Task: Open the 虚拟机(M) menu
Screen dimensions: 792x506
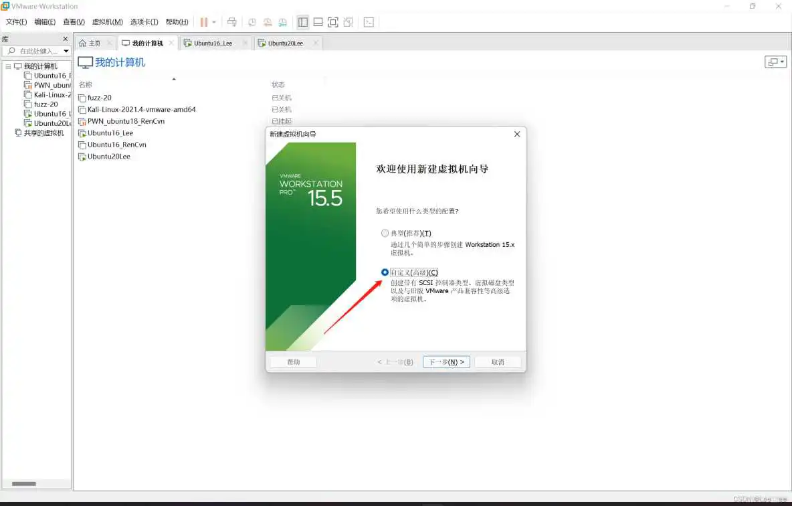Action: tap(107, 22)
